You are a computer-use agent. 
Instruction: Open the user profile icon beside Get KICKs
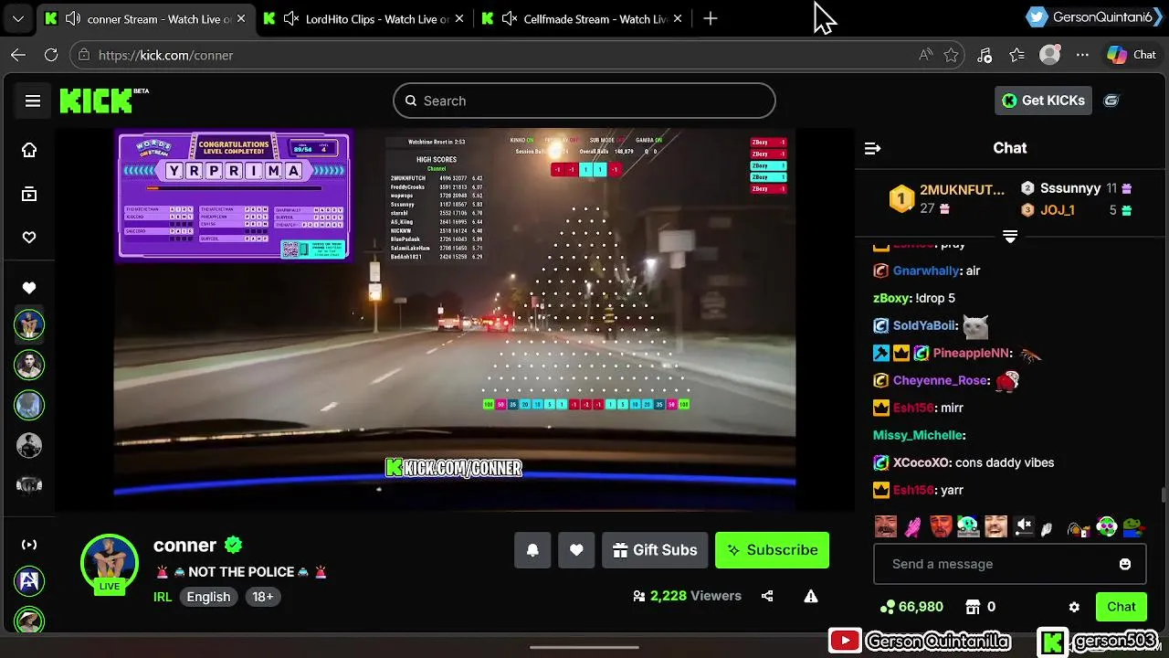tap(1111, 101)
